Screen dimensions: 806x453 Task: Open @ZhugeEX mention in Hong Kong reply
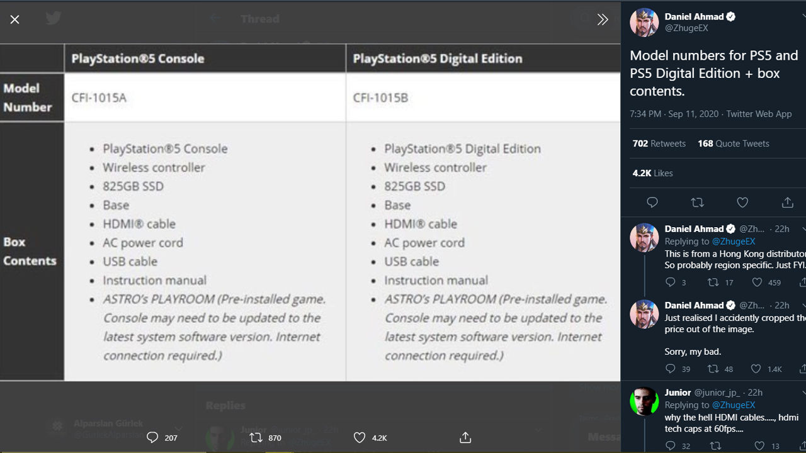tap(734, 242)
